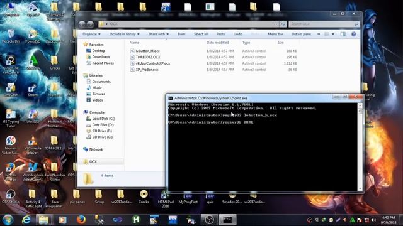Open the Windows Start menu
Screen dimensions: 403x226
(8, 220)
